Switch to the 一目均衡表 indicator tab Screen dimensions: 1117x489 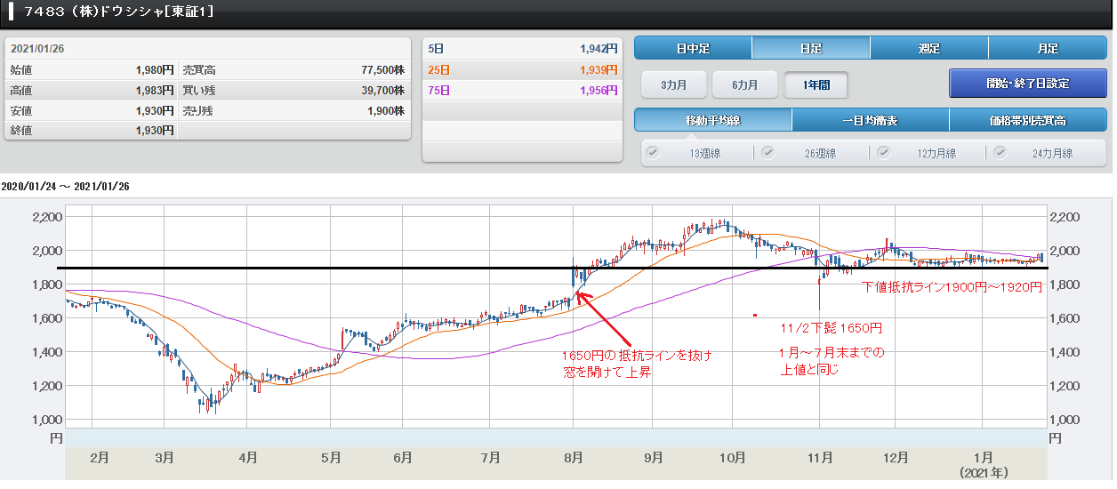tap(870, 120)
